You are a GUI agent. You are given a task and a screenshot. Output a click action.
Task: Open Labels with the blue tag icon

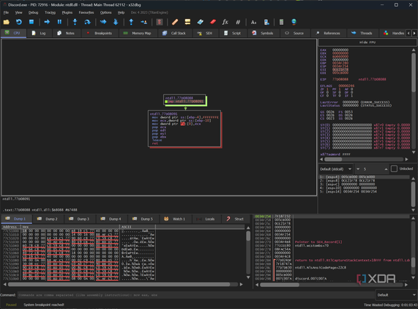tap(200, 22)
